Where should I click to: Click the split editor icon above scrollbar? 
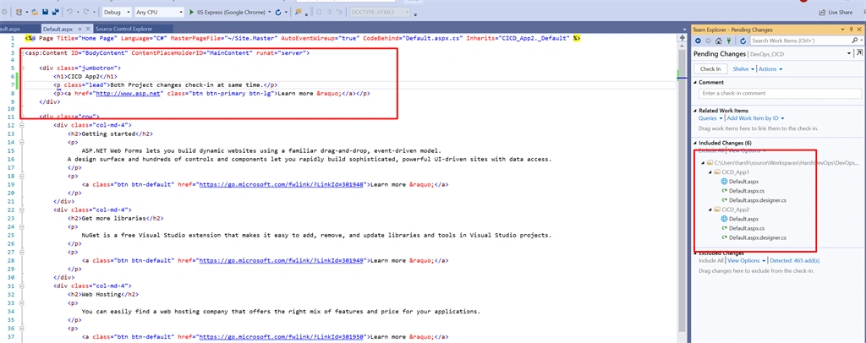pos(682,38)
